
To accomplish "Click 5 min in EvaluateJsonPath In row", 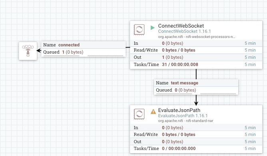I will tap(250, 128).
